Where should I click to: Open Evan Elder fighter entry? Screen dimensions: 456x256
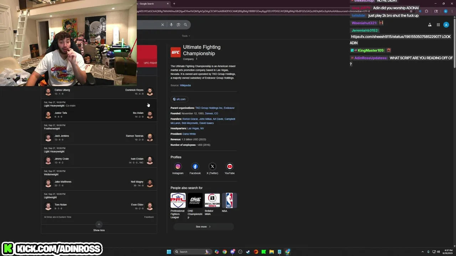click(142, 206)
